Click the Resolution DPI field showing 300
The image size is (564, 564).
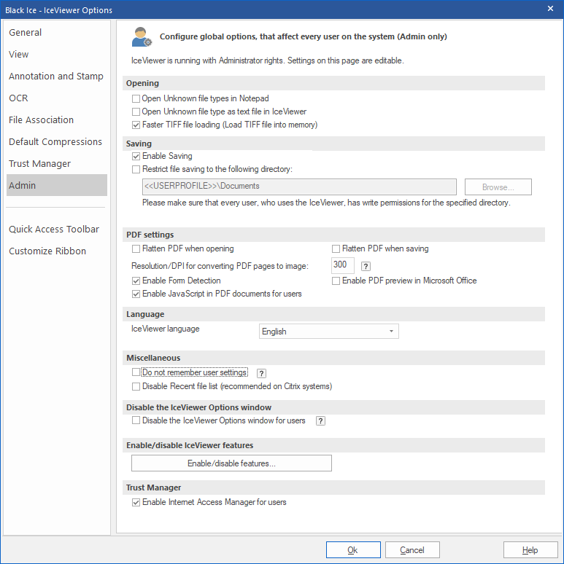(x=342, y=265)
